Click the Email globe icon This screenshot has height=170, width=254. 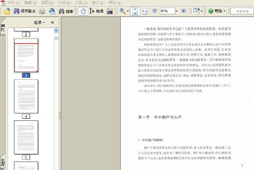coord(52,11)
